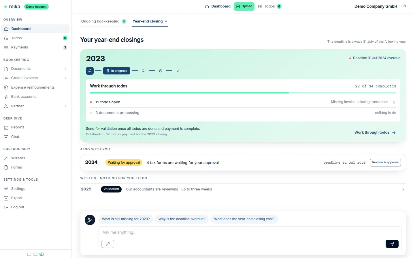Click the todos completion progress bar

[x=243, y=93]
